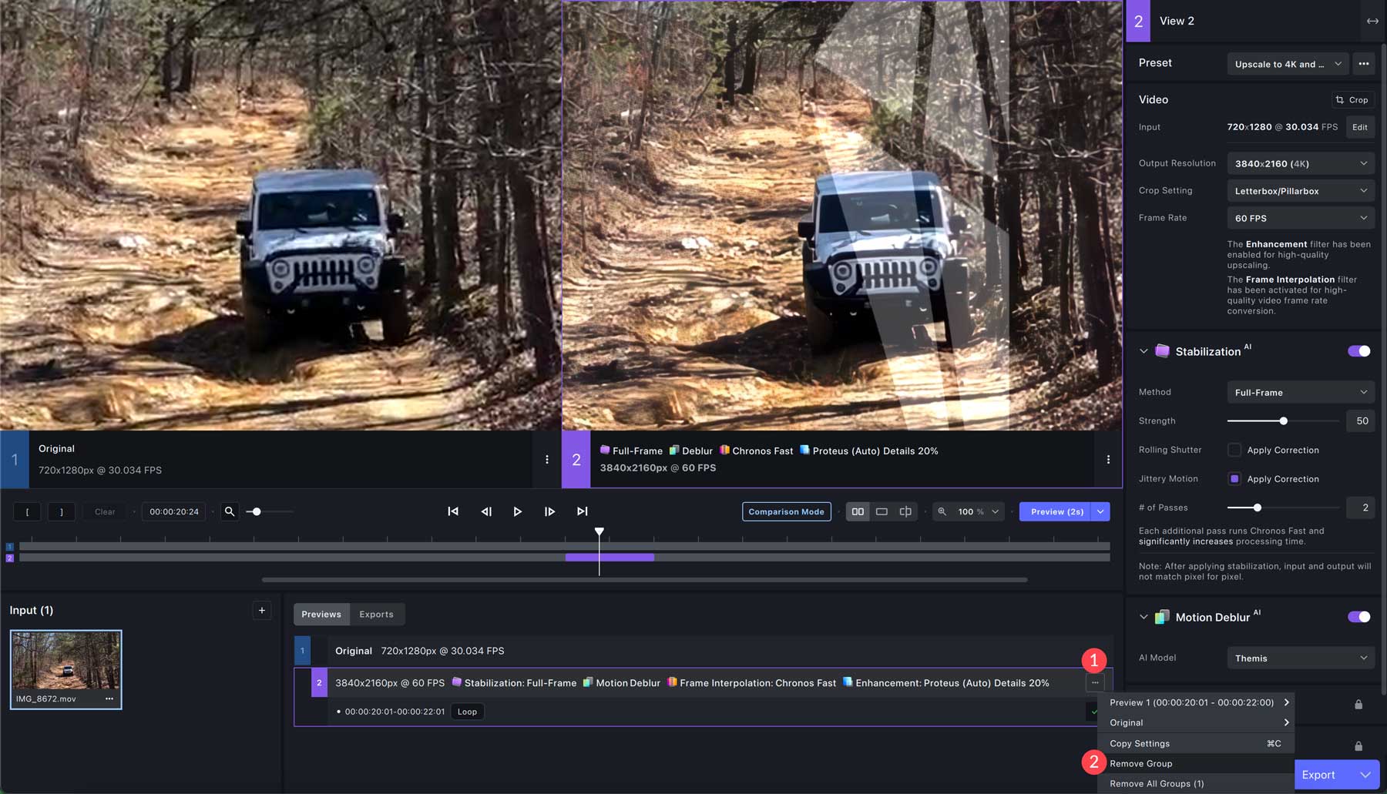Enable Rolling Shutter Apply Correction checkbox
Viewport: 1387px width, 794px height.
coord(1234,450)
